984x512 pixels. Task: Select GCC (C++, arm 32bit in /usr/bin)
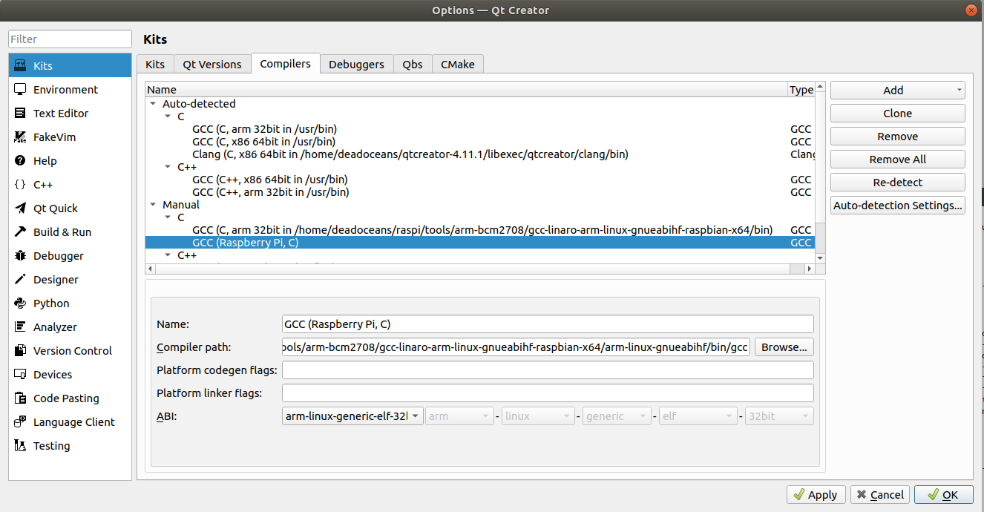pos(479,192)
